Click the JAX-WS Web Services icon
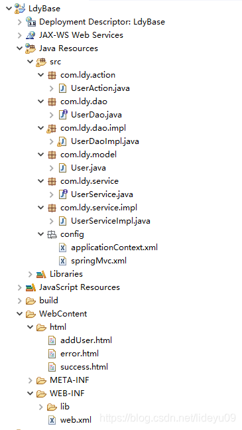The height and width of the screenshot is (430, 242). tap(30, 35)
